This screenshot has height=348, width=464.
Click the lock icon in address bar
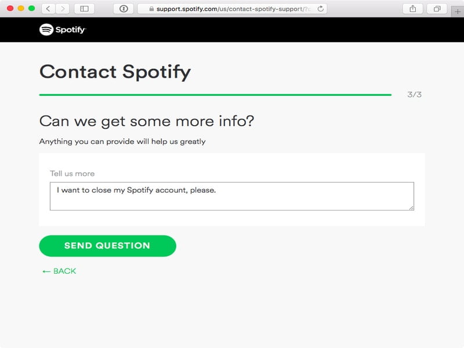click(x=151, y=9)
